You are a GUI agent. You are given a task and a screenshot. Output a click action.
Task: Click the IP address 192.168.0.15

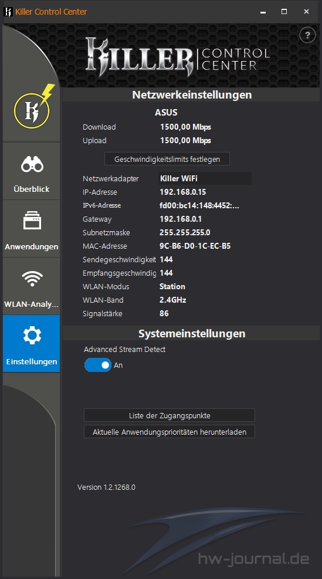(x=183, y=192)
